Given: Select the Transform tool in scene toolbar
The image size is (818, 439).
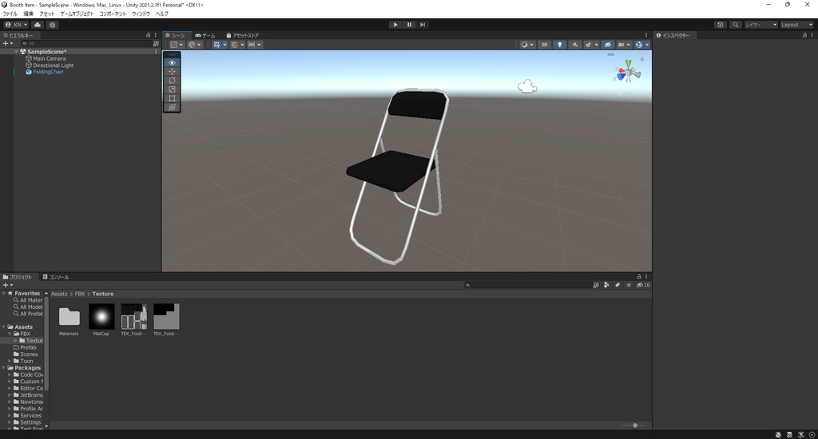Looking at the screenshot, I should [x=172, y=107].
